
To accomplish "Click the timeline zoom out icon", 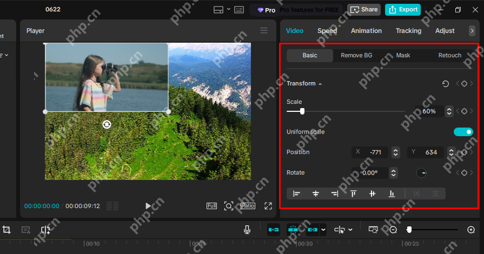I will (x=393, y=230).
